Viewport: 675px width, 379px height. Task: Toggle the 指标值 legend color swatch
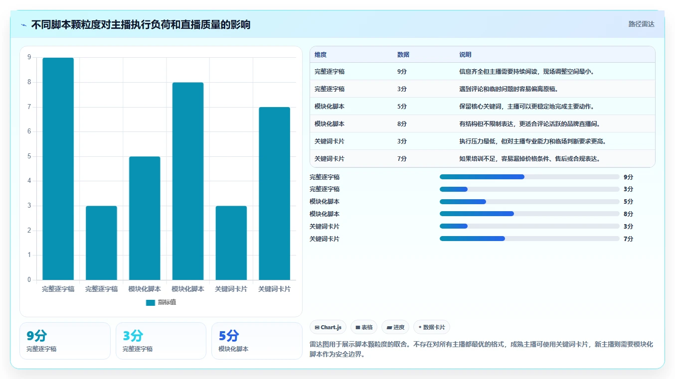(151, 302)
